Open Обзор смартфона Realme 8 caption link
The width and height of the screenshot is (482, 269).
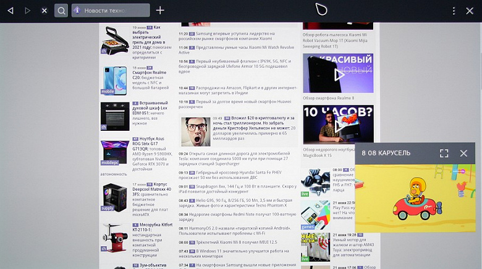coord(328,98)
